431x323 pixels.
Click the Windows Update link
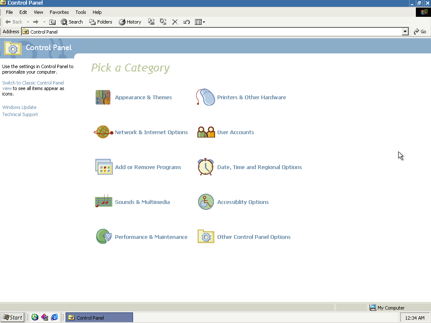pyautogui.click(x=19, y=107)
